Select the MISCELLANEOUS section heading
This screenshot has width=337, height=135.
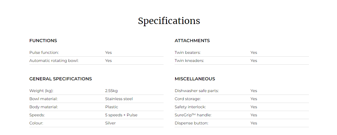click(195, 79)
